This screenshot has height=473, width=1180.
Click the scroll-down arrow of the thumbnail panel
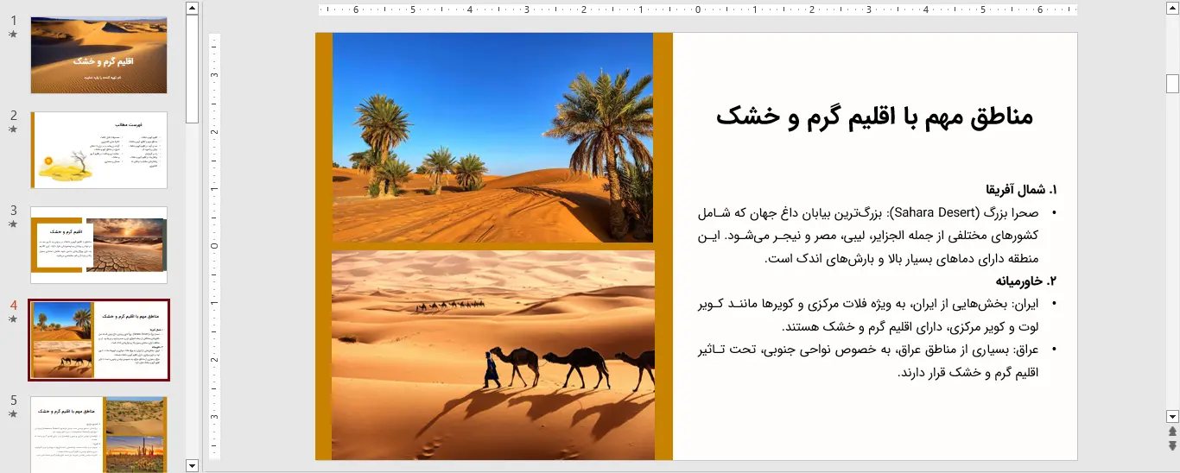pyautogui.click(x=192, y=465)
